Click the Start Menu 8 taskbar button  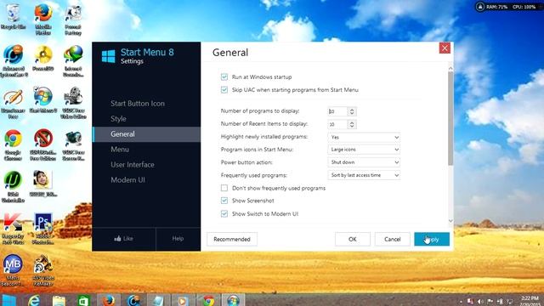tap(233, 300)
